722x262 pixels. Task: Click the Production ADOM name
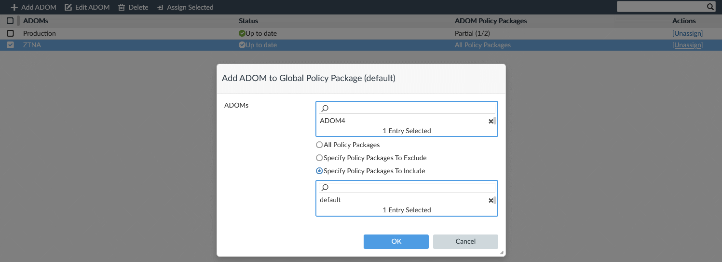[40, 33]
